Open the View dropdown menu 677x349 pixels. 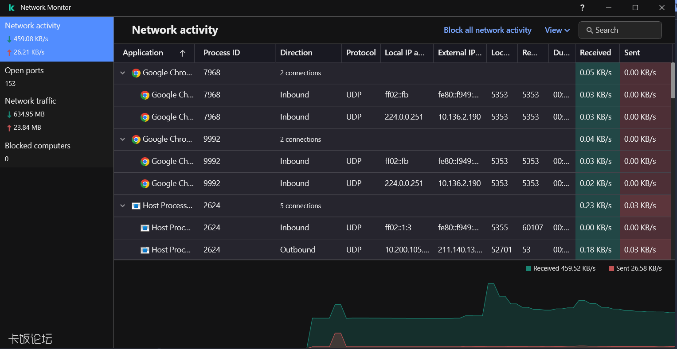[557, 30]
